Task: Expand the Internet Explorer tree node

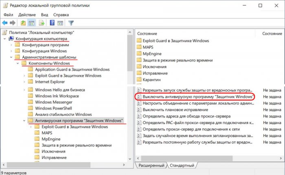Action: click(x=24, y=82)
